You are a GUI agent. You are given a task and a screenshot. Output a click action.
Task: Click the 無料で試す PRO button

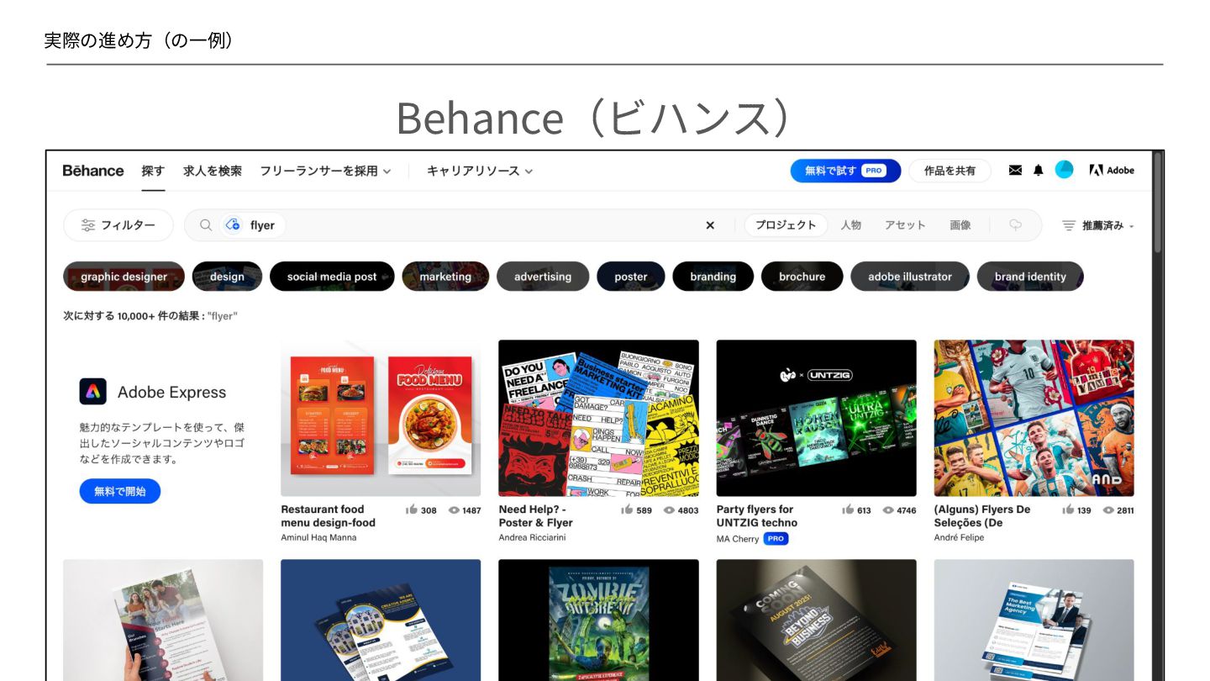tap(845, 171)
